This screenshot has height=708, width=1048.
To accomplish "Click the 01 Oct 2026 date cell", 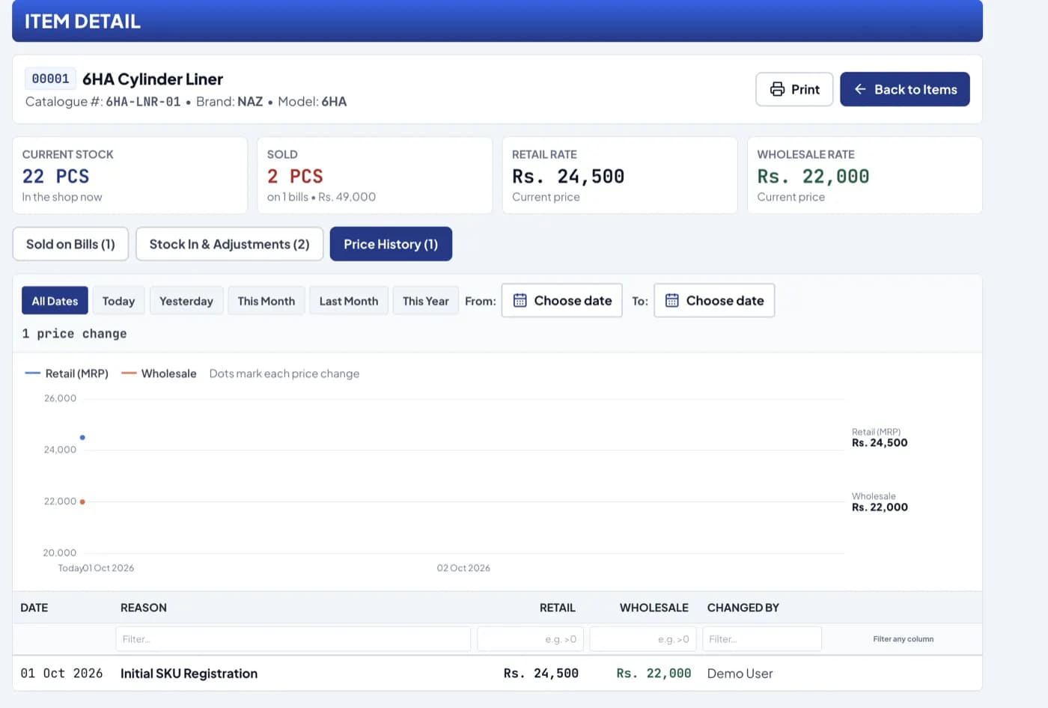I will tap(61, 674).
